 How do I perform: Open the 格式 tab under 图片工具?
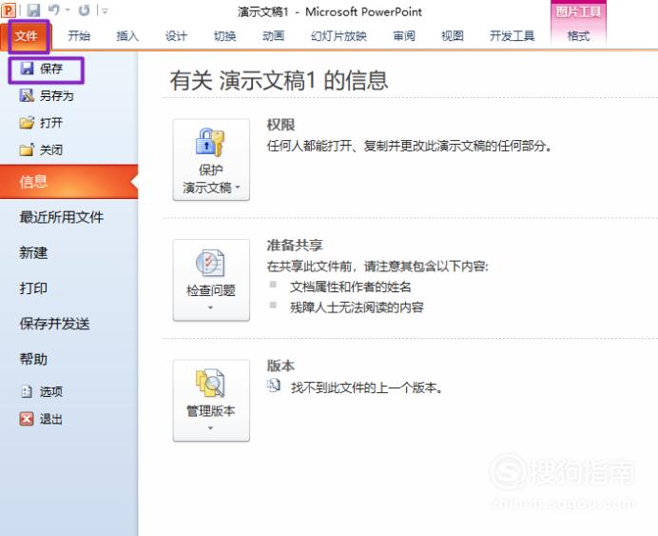[578, 36]
